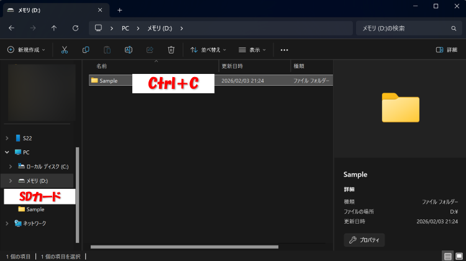Sort by the 名前 column header
The height and width of the screenshot is (261, 466).
[102, 66]
